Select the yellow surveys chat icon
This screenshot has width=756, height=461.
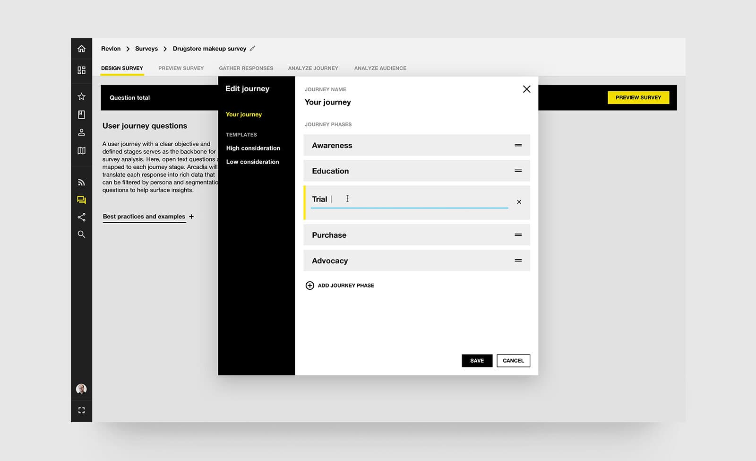click(x=81, y=200)
